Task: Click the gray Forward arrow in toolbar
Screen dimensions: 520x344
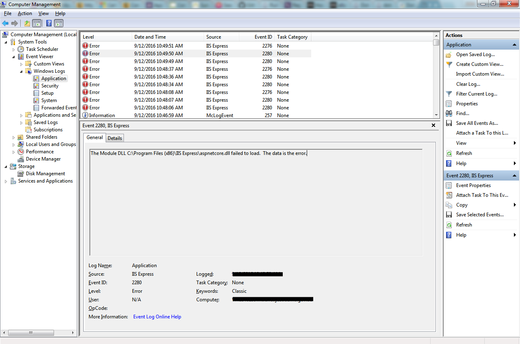Action: (x=15, y=23)
